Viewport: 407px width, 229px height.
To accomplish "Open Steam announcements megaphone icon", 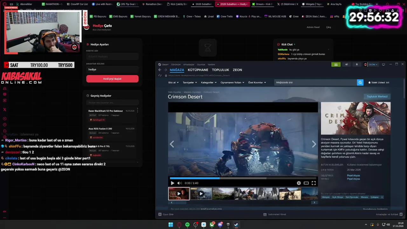I will [347, 65].
